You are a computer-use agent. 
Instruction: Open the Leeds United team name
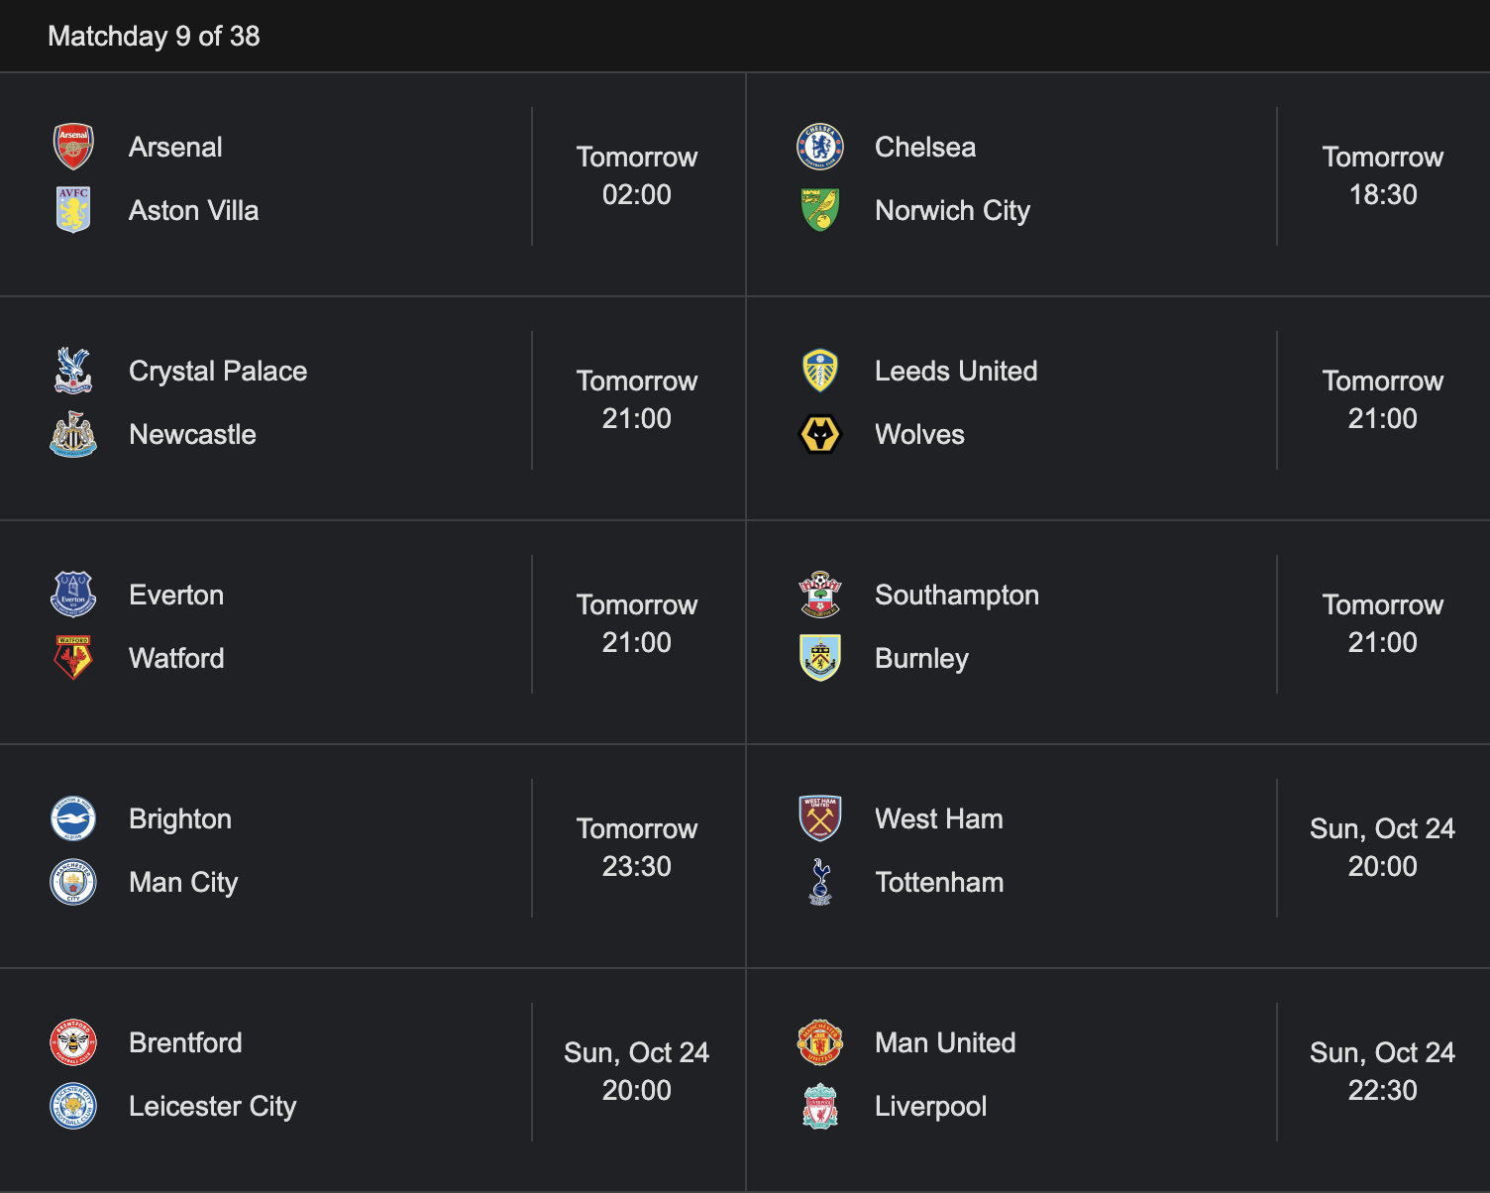tap(956, 371)
